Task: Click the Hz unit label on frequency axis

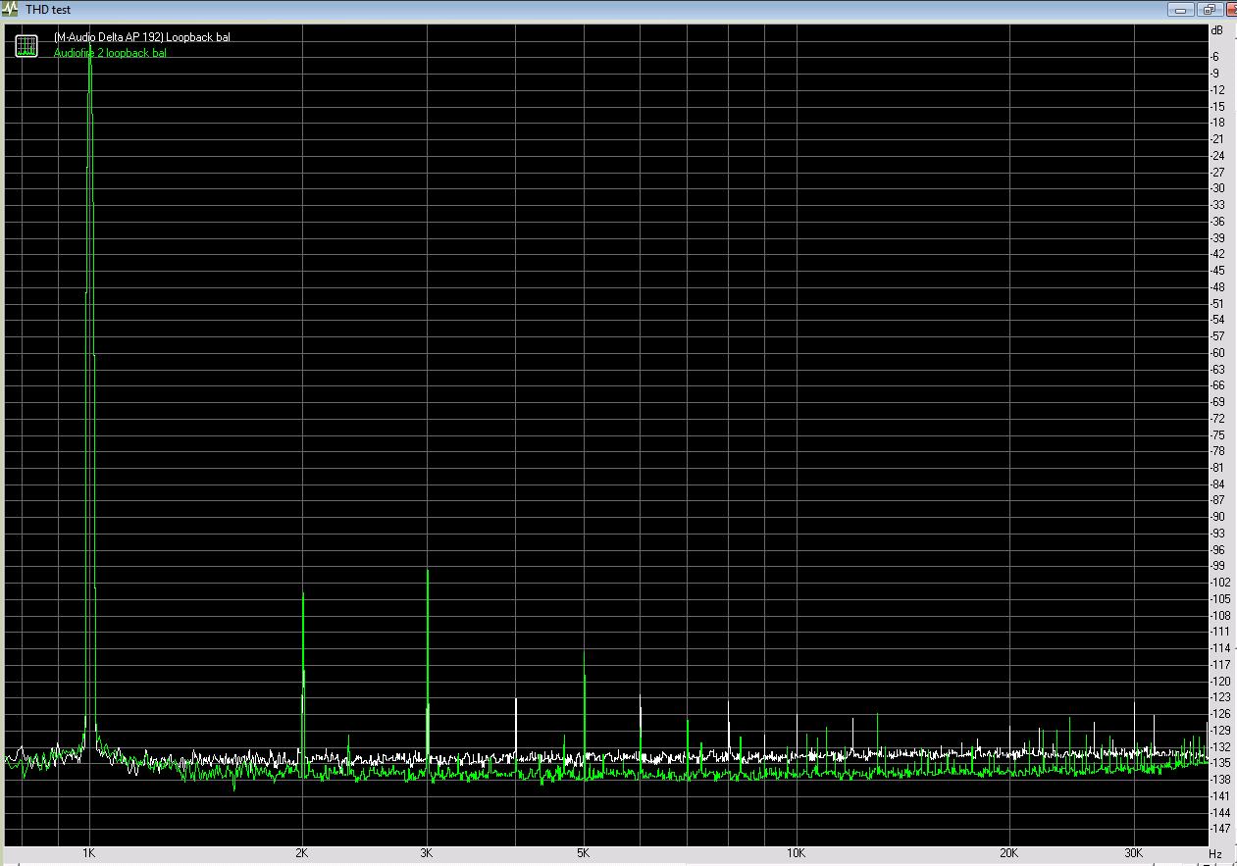Action: [1215, 854]
